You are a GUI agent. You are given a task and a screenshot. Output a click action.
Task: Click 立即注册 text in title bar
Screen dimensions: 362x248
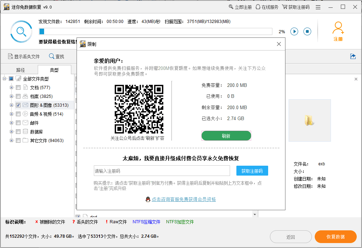tap(243, 7)
